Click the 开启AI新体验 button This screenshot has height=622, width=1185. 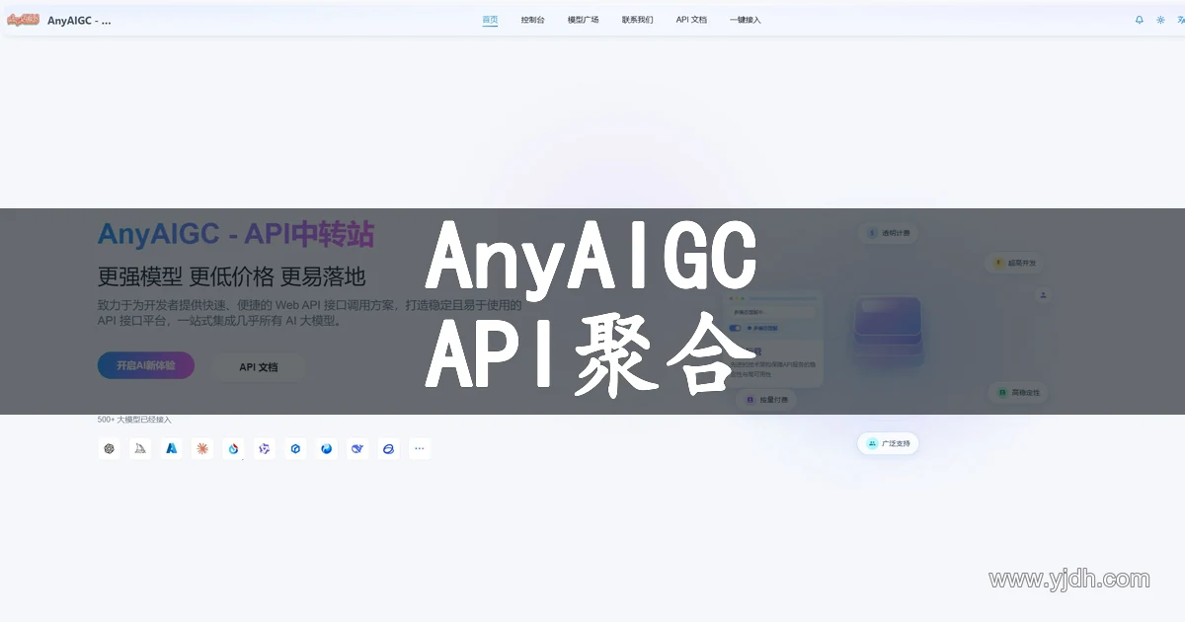pyautogui.click(x=146, y=365)
